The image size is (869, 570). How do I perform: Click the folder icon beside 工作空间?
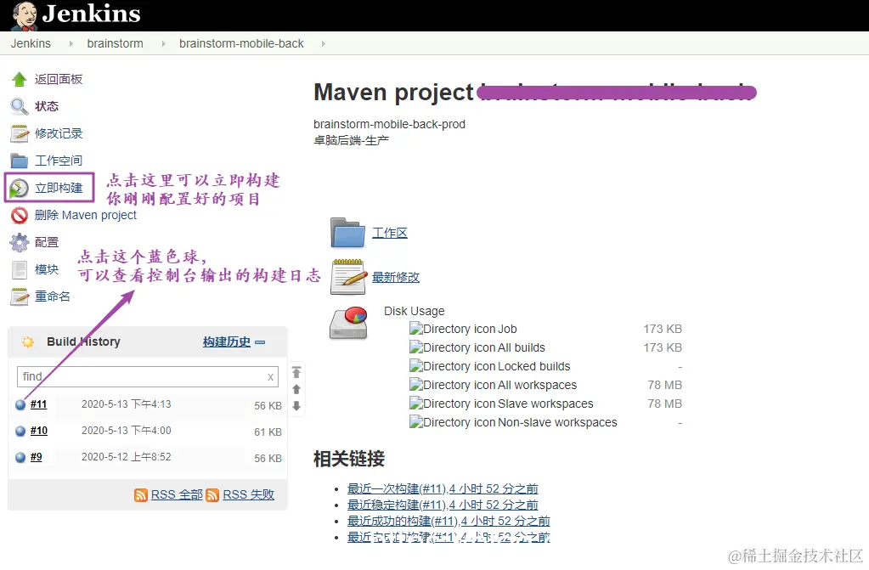(19, 161)
